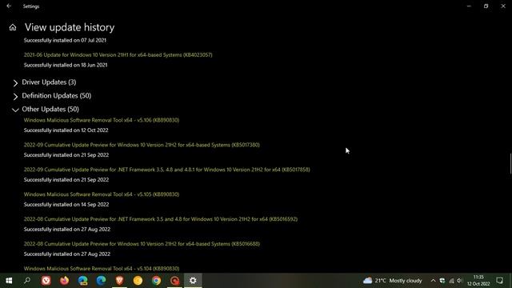Launch Google Chrome from taskbar
Image resolution: width=512 pixels, height=288 pixels.
click(x=156, y=281)
